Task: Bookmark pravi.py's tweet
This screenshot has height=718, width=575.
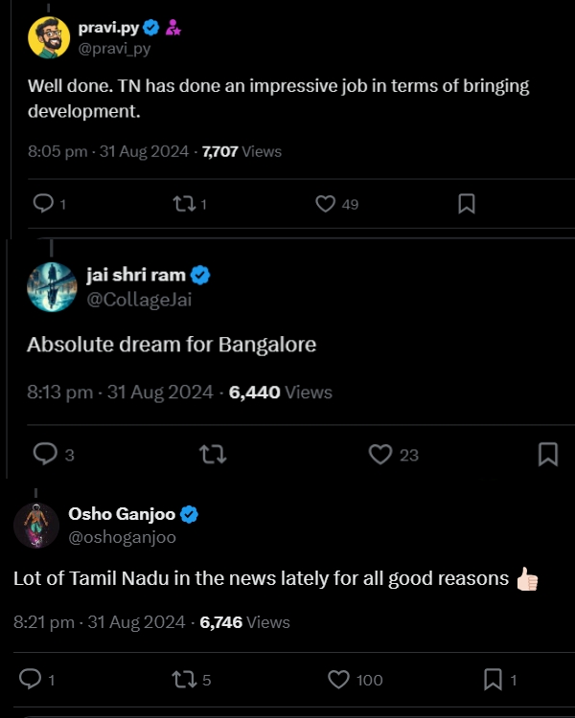Action: pos(466,203)
